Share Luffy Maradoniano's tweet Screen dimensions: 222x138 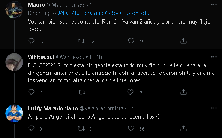(x=183, y=128)
